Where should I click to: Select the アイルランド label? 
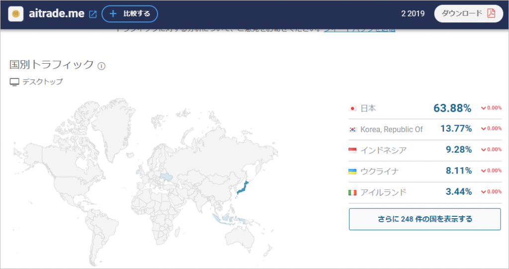[383, 192]
